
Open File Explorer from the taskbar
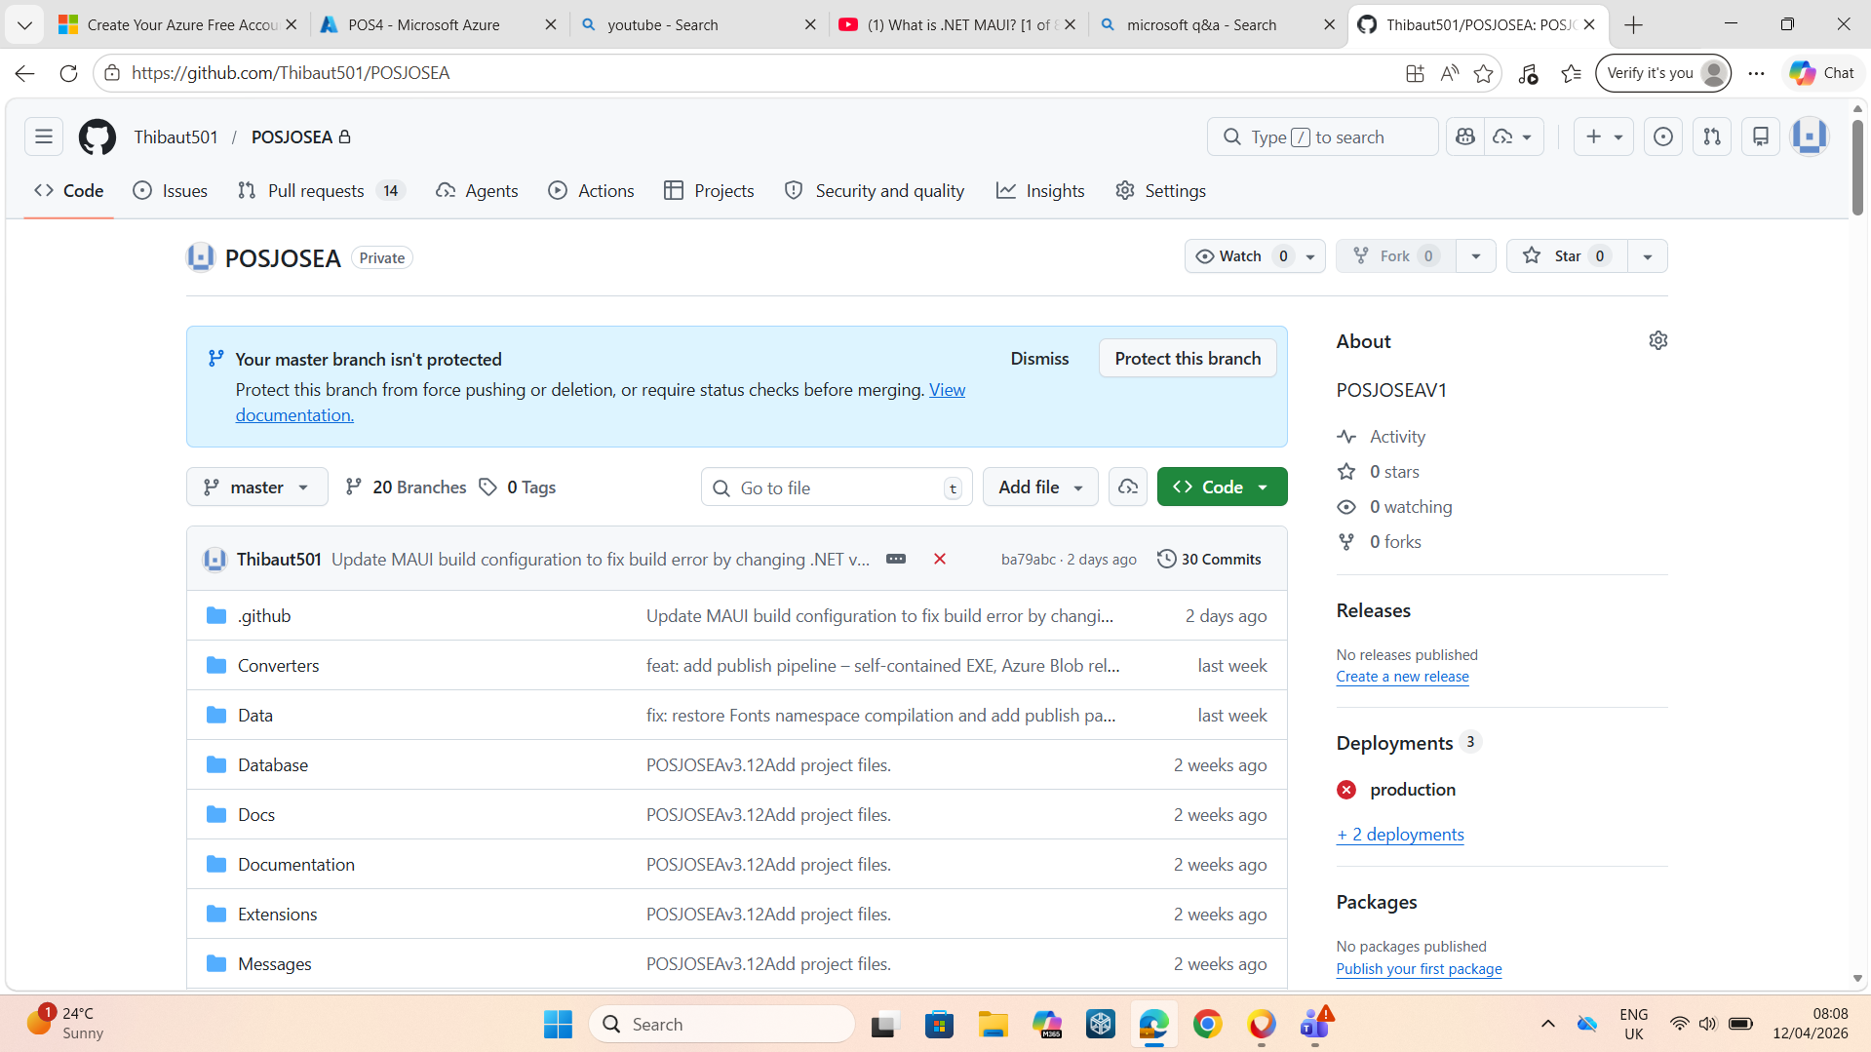pyautogui.click(x=994, y=1025)
